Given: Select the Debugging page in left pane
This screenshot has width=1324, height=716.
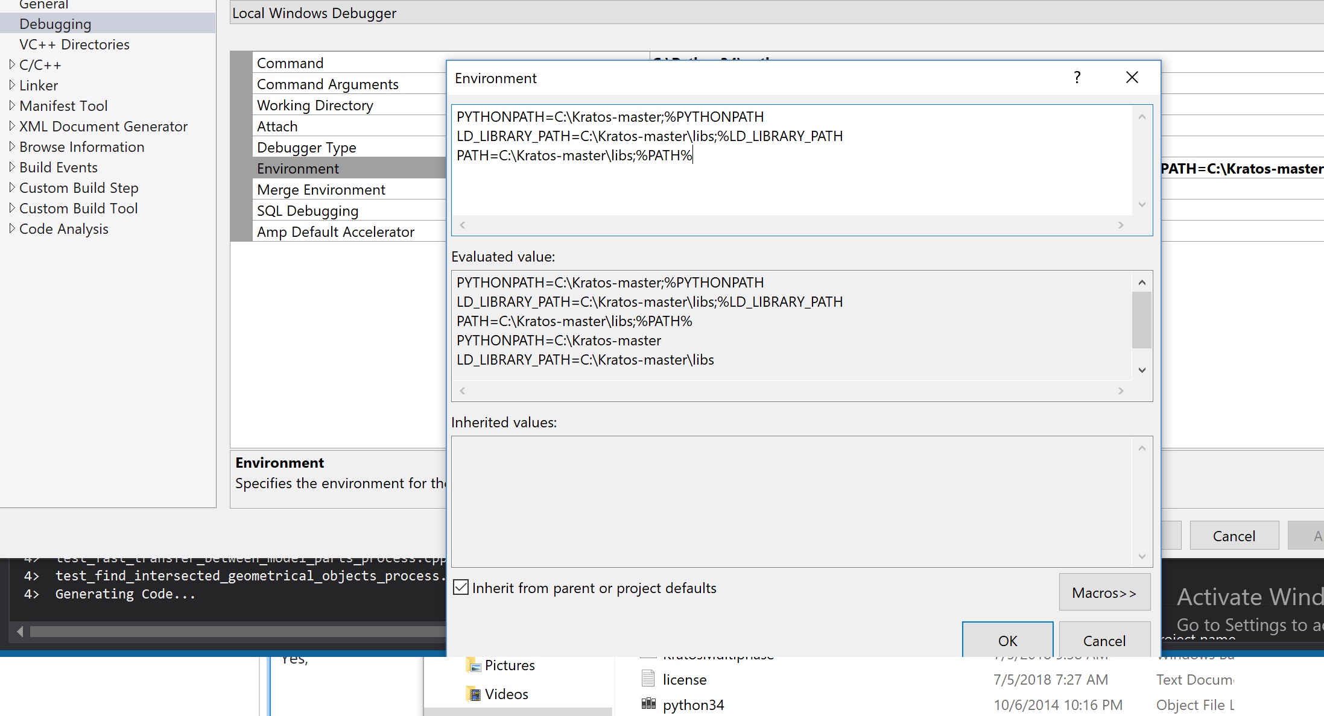Looking at the screenshot, I should [x=55, y=24].
